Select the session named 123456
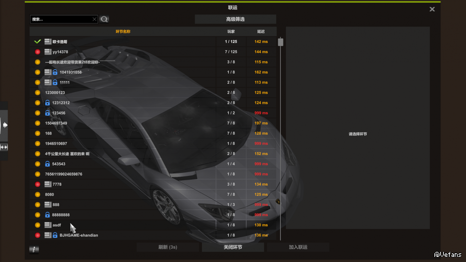This screenshot has width=466, height=262. [x=153, y=113]
